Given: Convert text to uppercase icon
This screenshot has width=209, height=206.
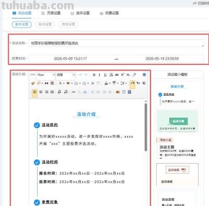Looking at the screenshot, I should click(60, 92).
